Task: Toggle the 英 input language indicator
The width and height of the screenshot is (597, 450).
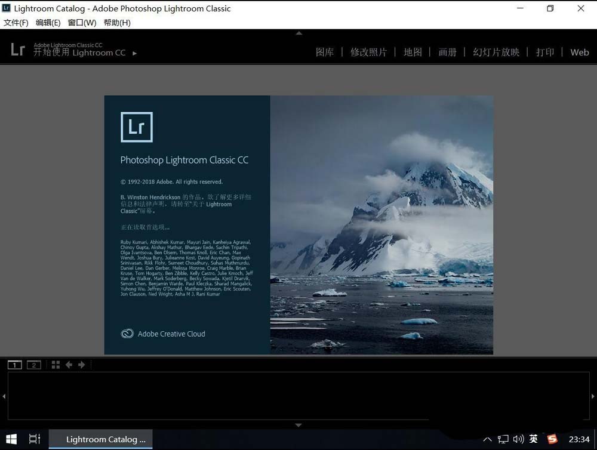Action: (533, 439)
